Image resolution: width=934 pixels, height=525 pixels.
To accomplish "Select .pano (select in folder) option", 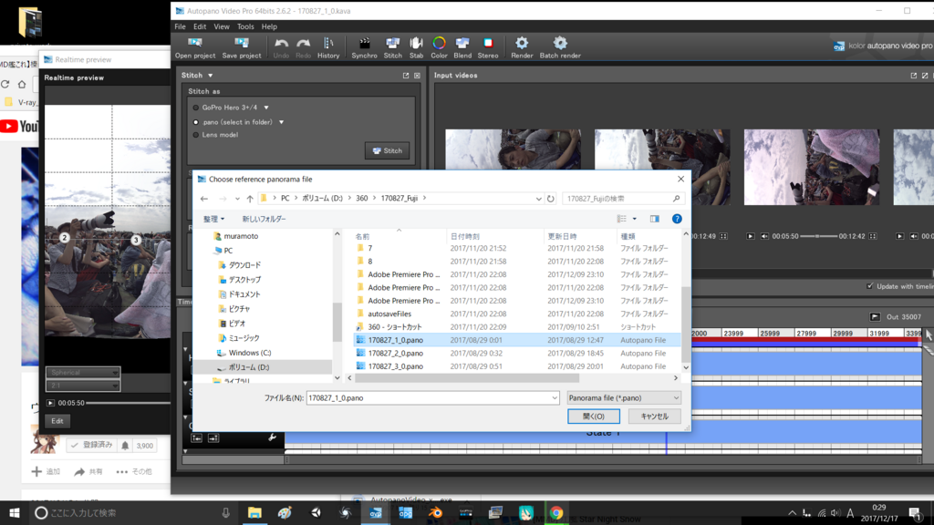I will (x=196, y=122).
